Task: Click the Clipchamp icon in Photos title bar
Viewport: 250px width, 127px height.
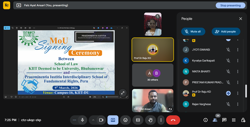Action: click(x=107, y=28)
